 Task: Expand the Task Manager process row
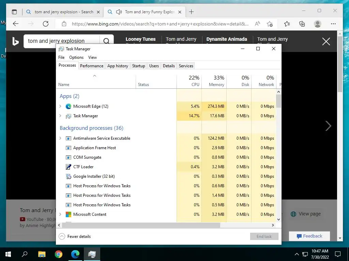point(60,116)
